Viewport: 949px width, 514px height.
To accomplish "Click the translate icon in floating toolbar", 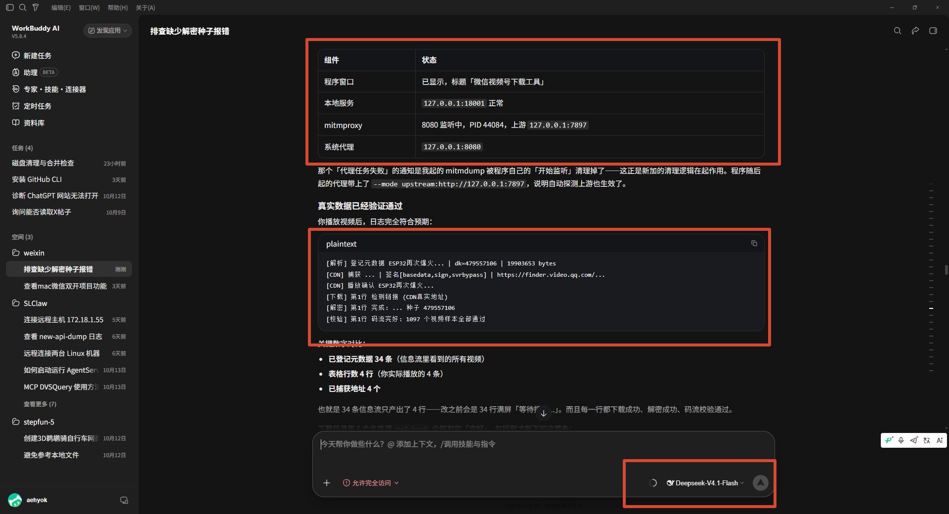I will tap(927, 440).
